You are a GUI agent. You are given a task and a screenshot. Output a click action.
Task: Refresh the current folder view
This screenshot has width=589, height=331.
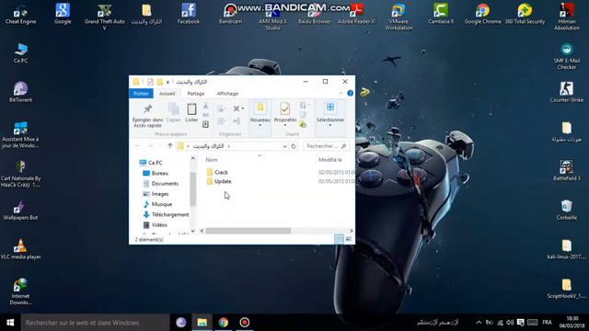click(x=294, y=146)
